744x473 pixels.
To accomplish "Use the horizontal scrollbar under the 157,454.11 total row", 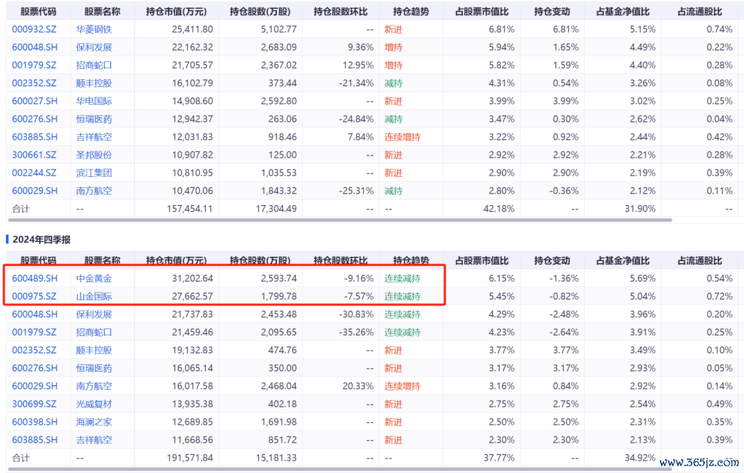I will (340, 220).
